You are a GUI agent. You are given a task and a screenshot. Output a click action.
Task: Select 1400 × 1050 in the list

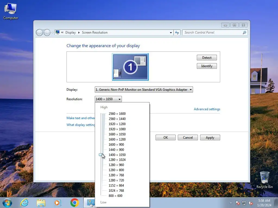pyautogui.click(x=117, y=155)
